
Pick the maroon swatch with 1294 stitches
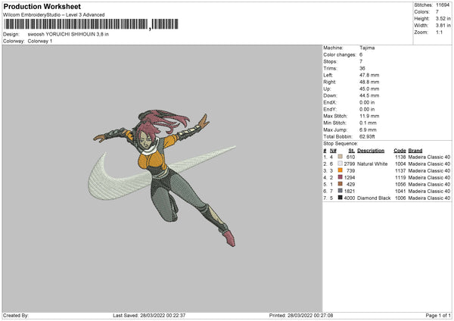click(340, 177)
